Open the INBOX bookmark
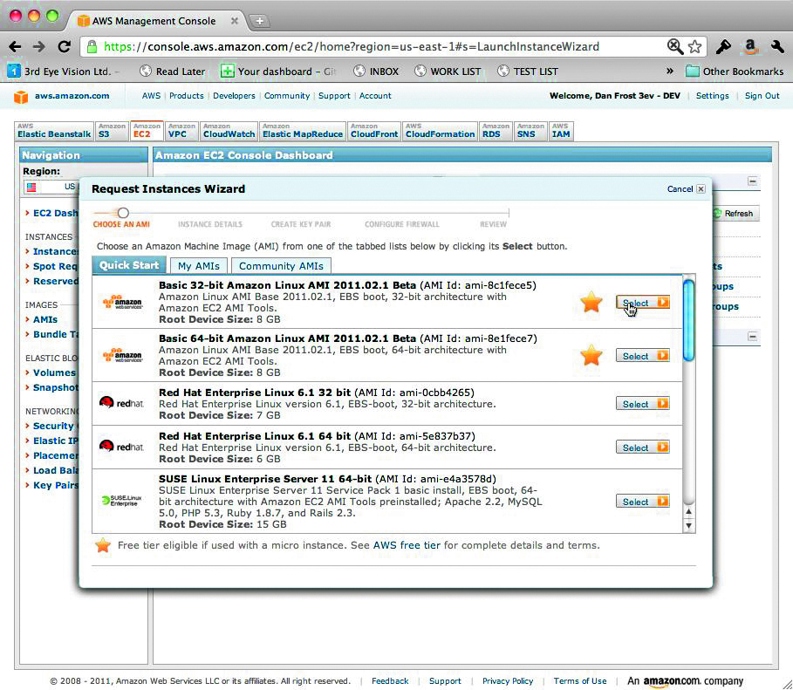The height and width of the screenshot is (690, 793). click(376, 72)
